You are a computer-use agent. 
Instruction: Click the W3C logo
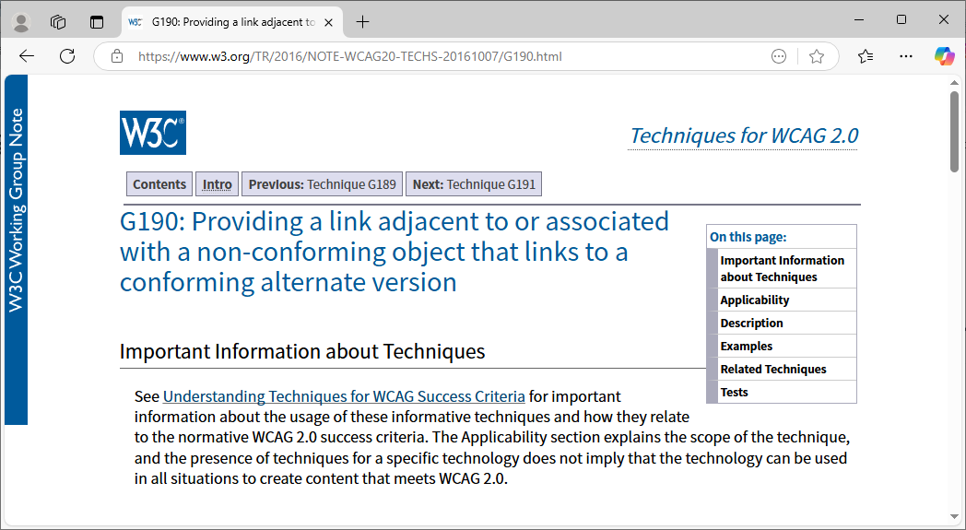(x=153, y=133)
